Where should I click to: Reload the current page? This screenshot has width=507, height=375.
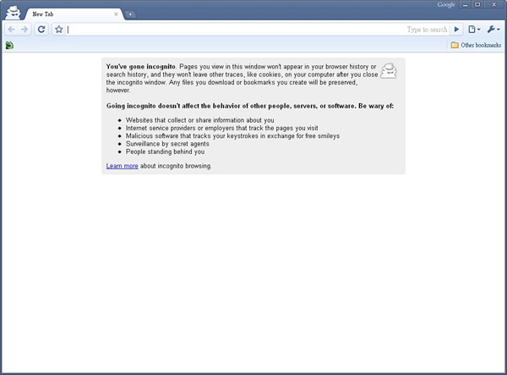tap(41, 30)
